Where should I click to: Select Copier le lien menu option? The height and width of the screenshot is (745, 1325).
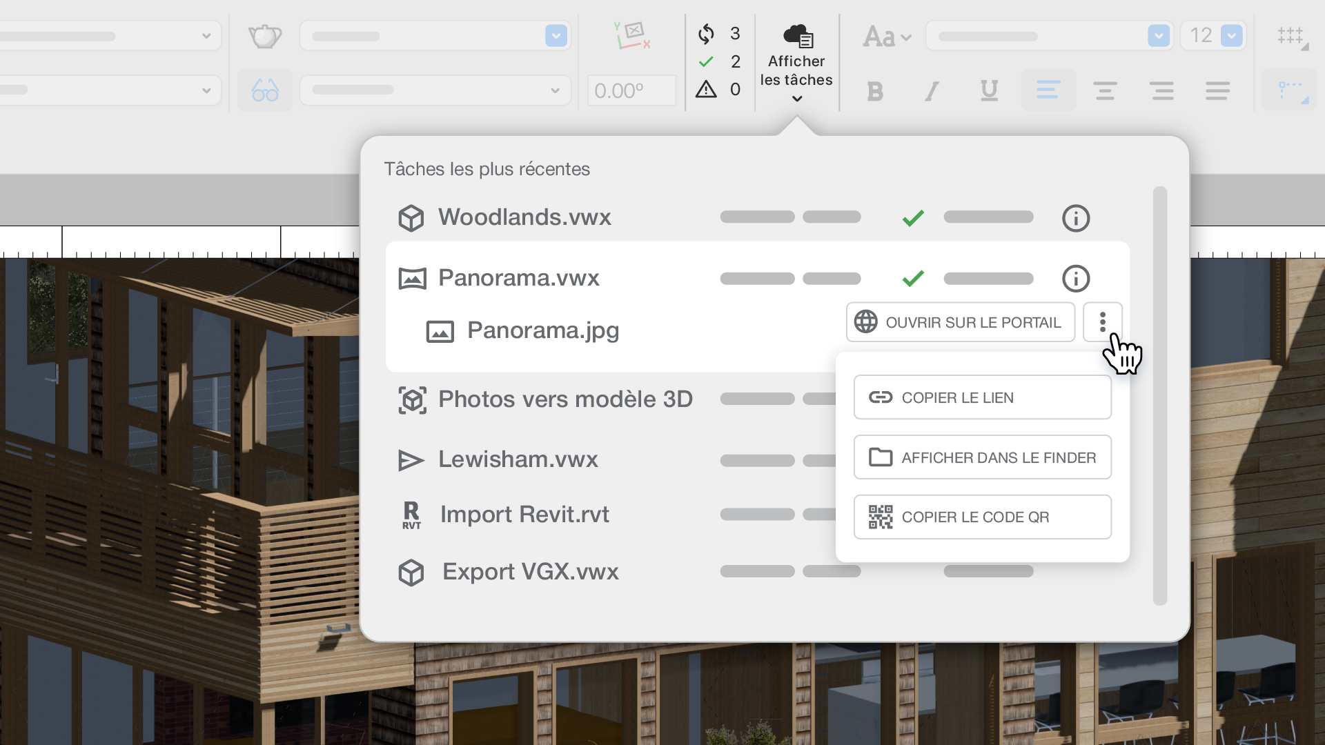pos(982,397)
